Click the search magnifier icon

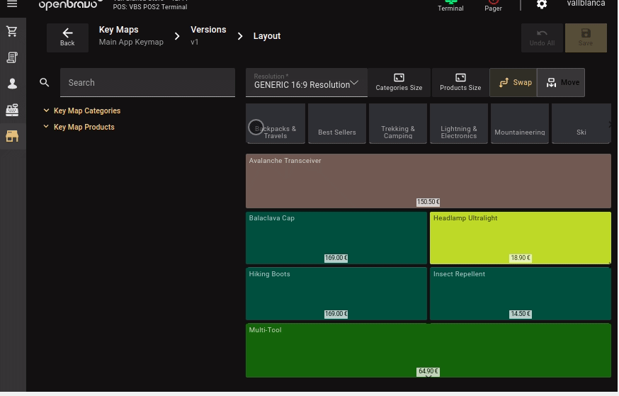(x=45, y=83)
